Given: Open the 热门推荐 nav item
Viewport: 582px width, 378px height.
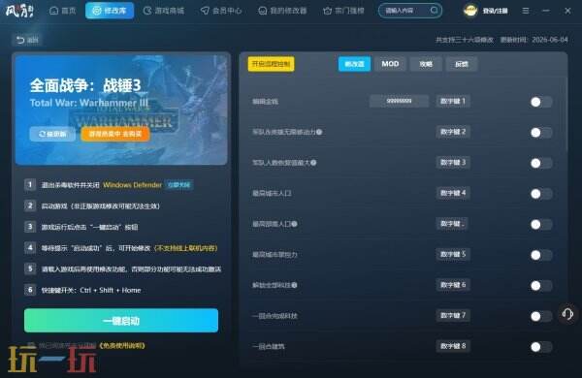Looking at the screenshot, I should click(343, 11).
